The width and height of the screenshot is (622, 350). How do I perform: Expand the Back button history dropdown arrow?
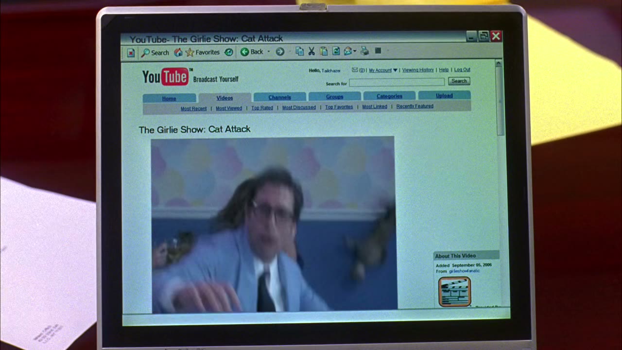269,52
